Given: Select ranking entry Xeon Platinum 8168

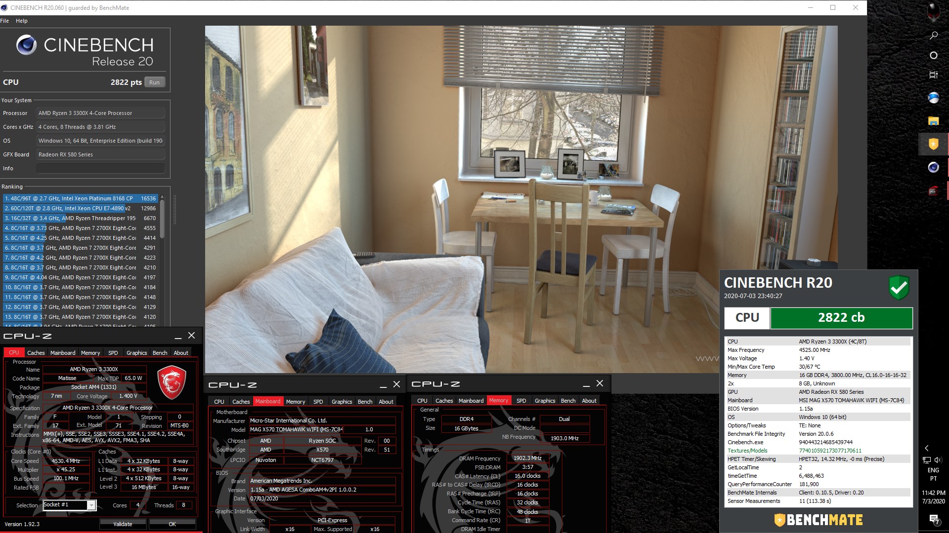Looking at the screenshot, I should 81,198.
